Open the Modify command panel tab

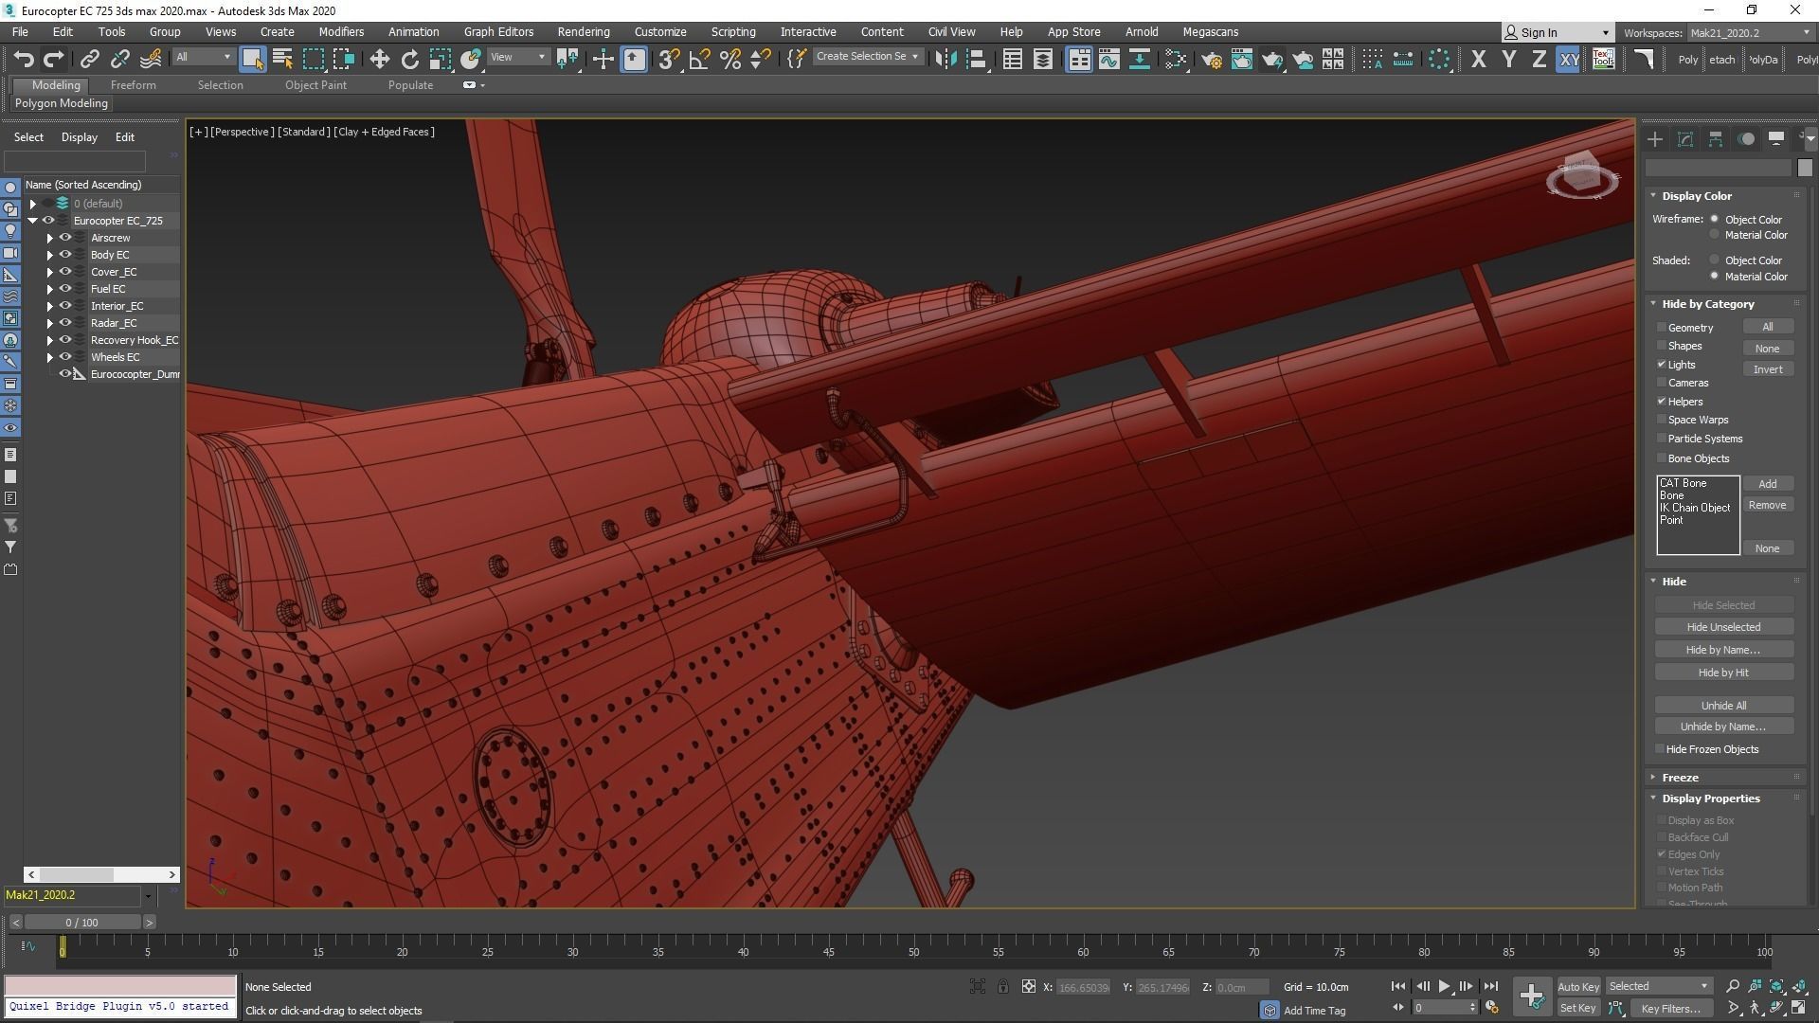click(1684, 139)
